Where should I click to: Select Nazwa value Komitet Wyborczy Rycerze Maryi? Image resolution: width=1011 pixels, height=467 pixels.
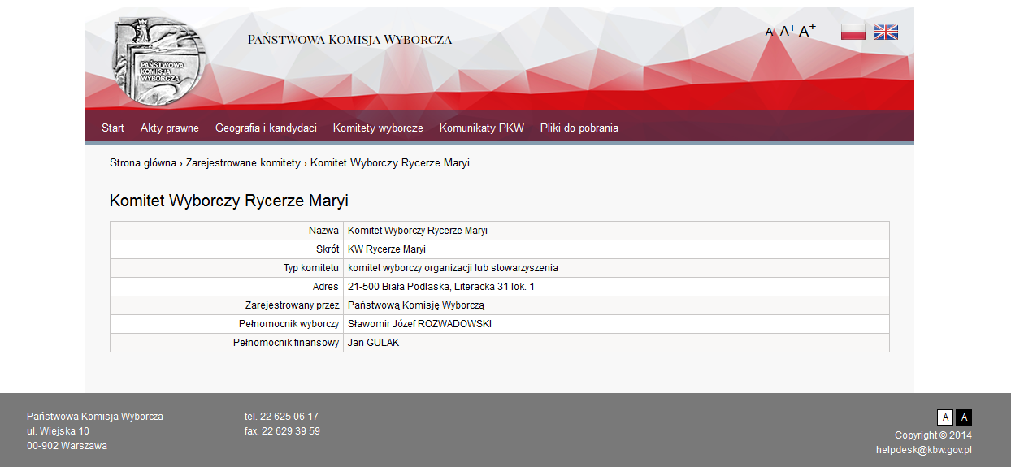tap(616, 231)
